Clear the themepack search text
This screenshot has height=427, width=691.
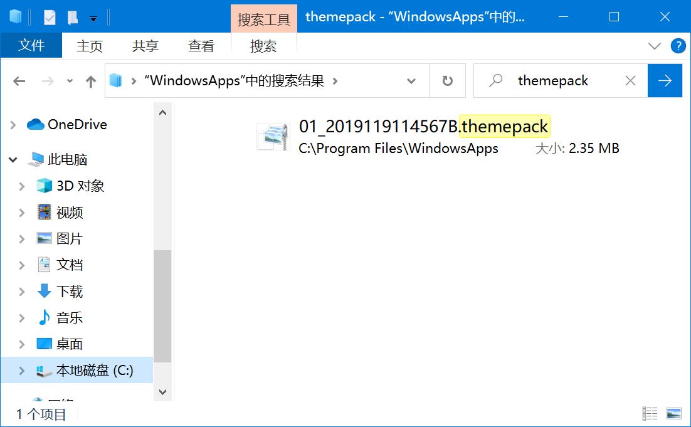630,81
